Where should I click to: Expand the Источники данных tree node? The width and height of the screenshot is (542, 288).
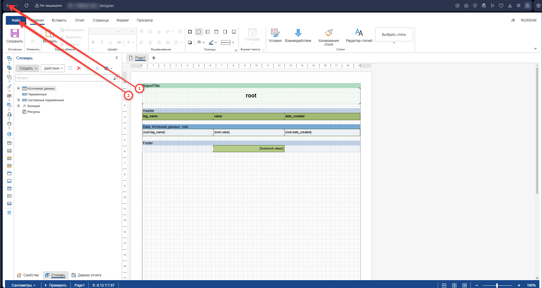pos(18,88)
